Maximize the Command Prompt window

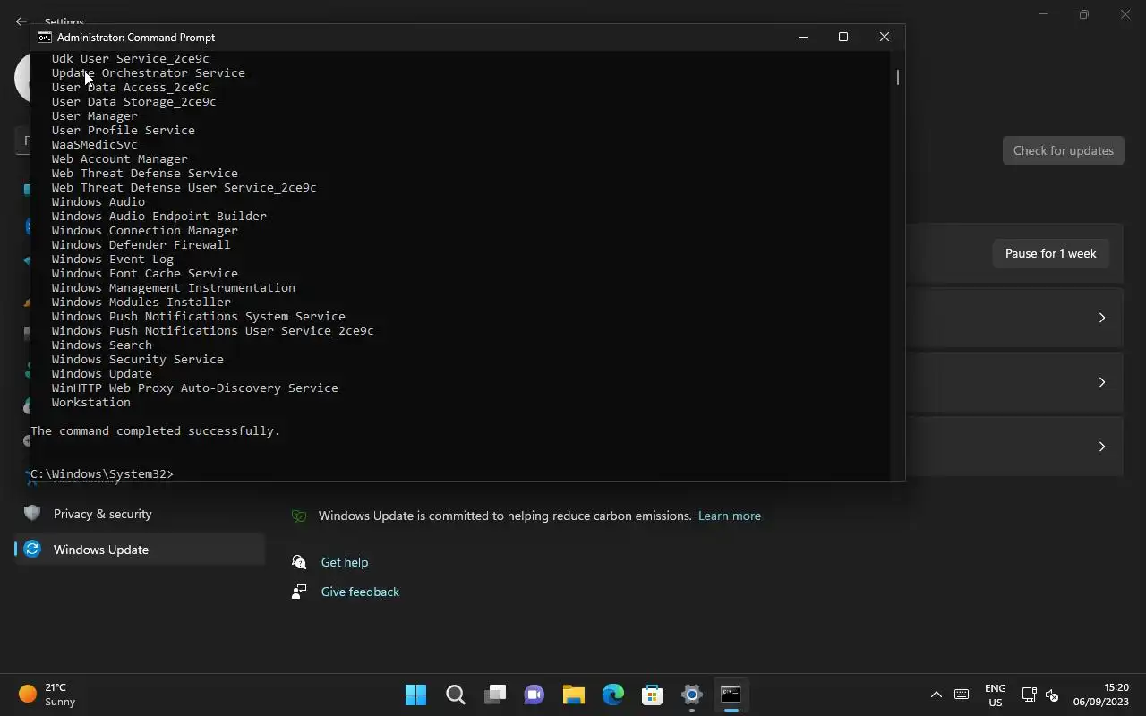coord(843,37)
